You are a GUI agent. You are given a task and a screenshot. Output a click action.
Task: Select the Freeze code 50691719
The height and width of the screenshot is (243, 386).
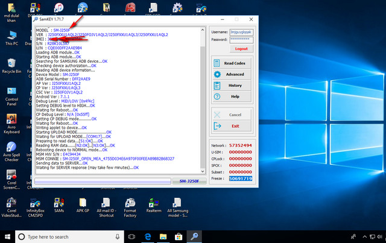tap(241, 178)
